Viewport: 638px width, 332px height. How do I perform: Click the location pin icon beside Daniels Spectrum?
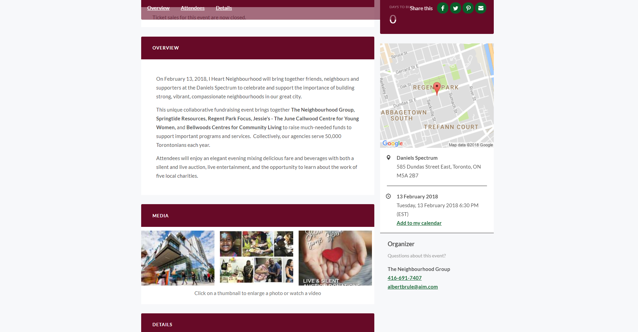coord(389,158)
